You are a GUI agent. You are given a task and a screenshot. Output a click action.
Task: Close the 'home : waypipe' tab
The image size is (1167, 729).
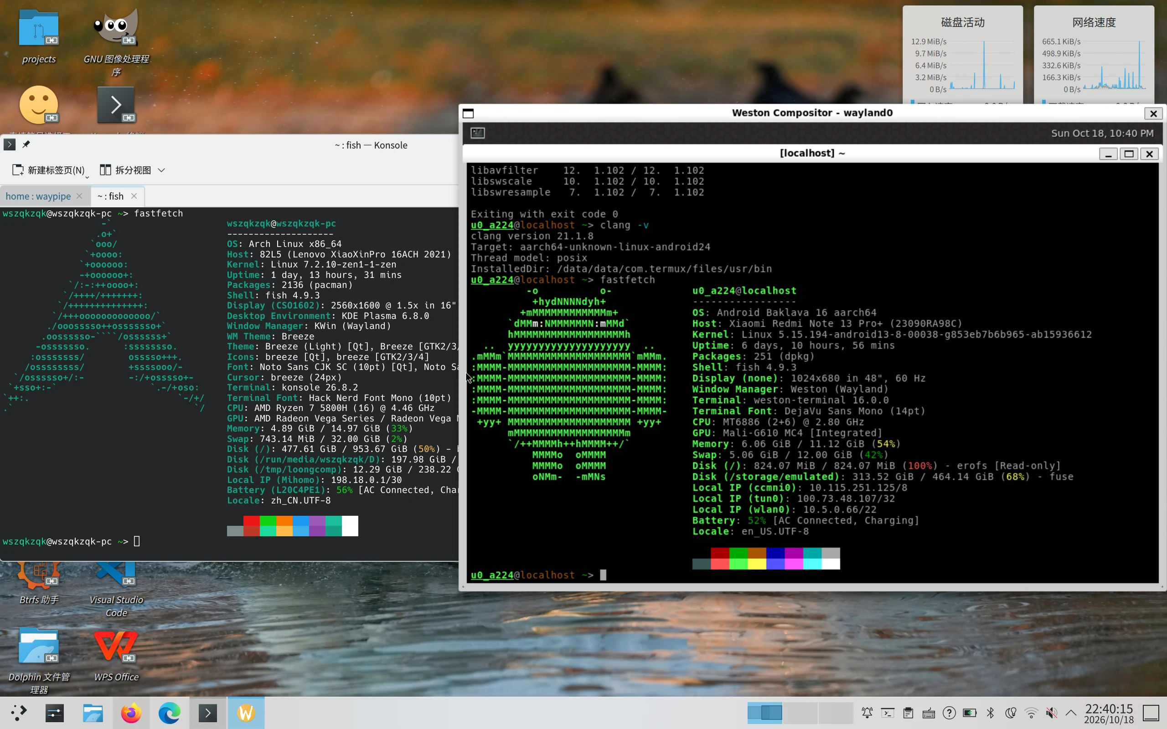tap(80, 196)
